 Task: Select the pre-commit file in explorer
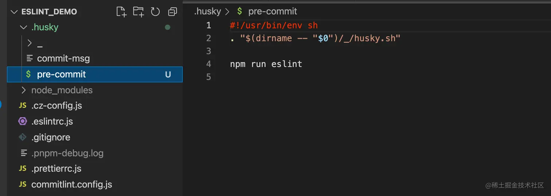pos(95,74)
